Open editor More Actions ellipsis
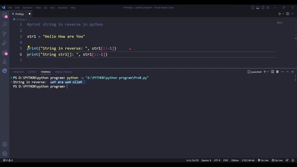297x167 pixels. [293, 14]
